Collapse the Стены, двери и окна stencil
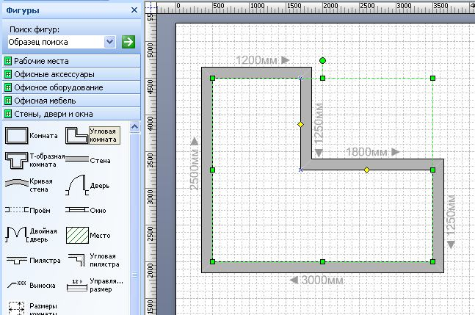The width and height of the screenshot is (475, 315). (x=71, y=114)
